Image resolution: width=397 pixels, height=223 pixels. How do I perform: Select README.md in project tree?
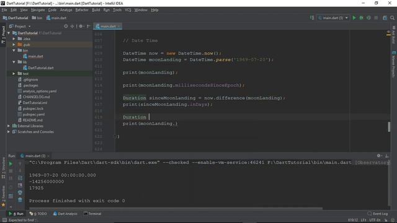point(32,120)
